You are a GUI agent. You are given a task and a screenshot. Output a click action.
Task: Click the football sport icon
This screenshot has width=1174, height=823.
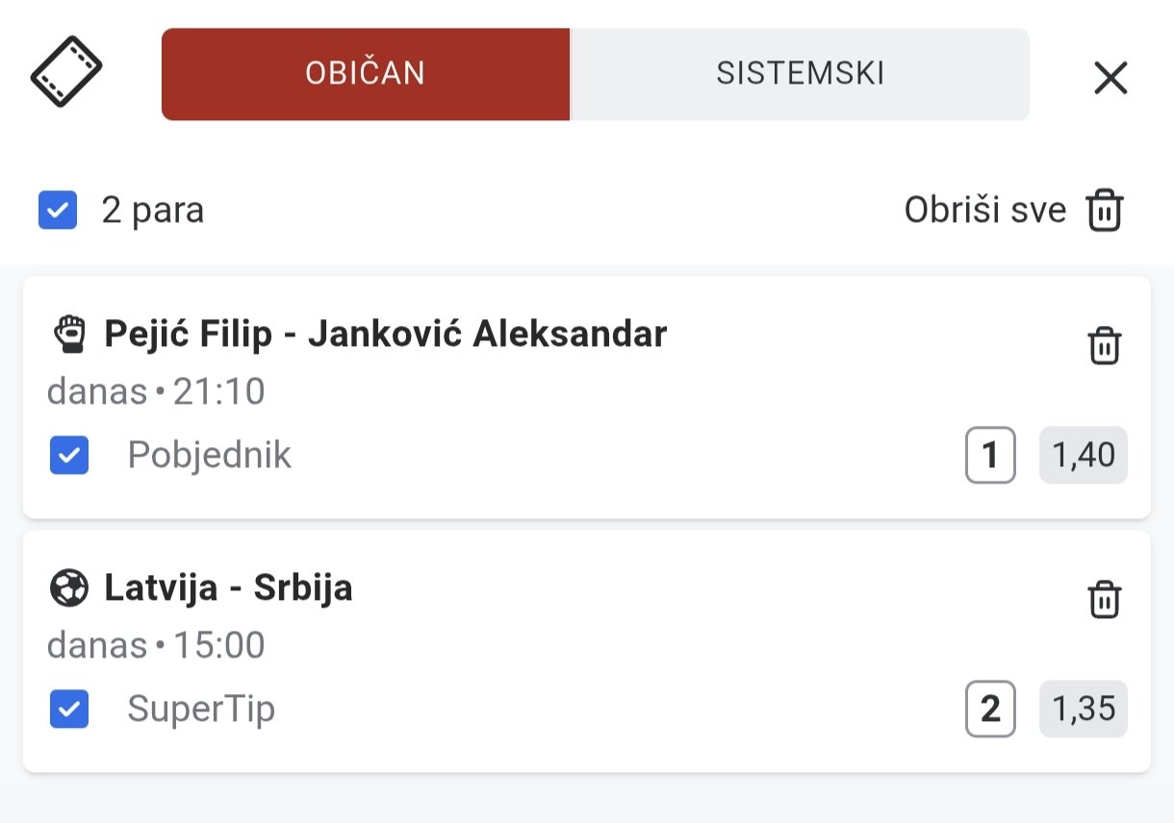tap(69, 588)
